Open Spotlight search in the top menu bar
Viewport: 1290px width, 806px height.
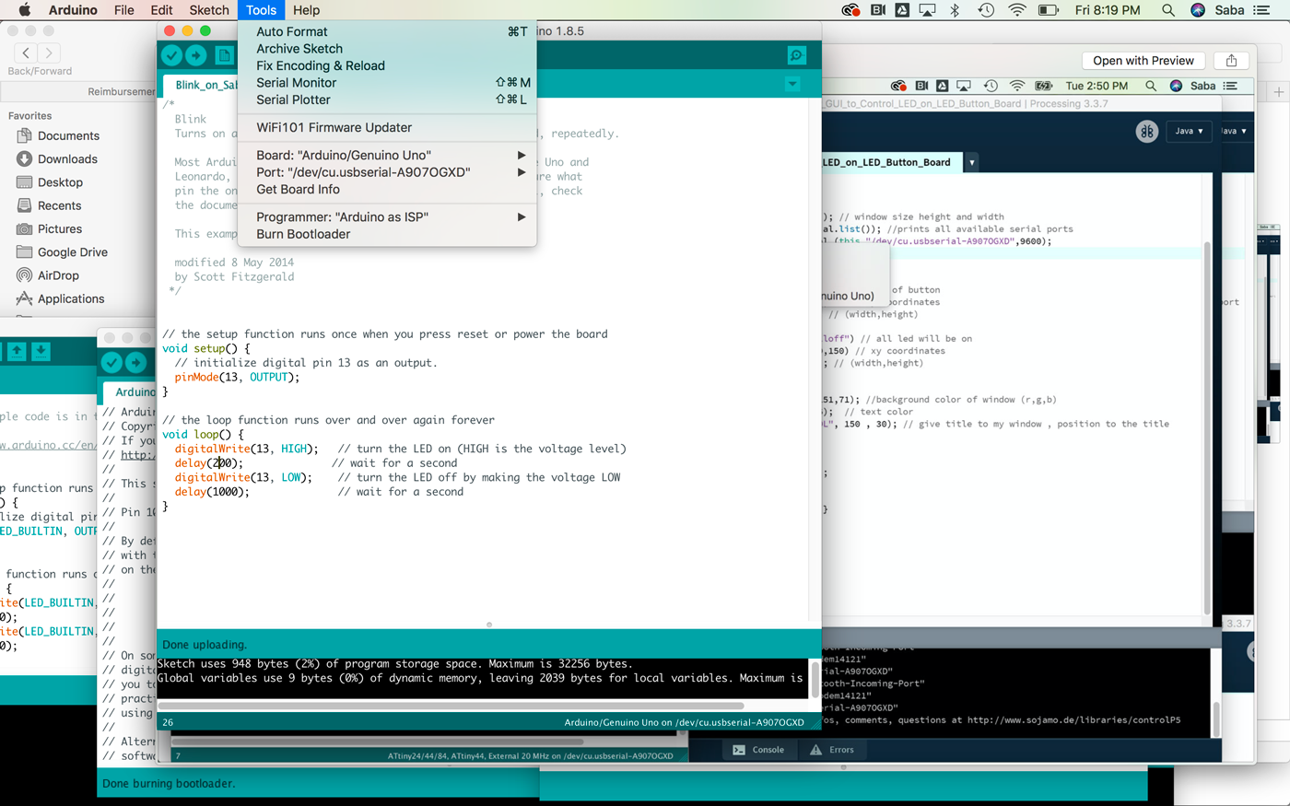(1168, 10)
